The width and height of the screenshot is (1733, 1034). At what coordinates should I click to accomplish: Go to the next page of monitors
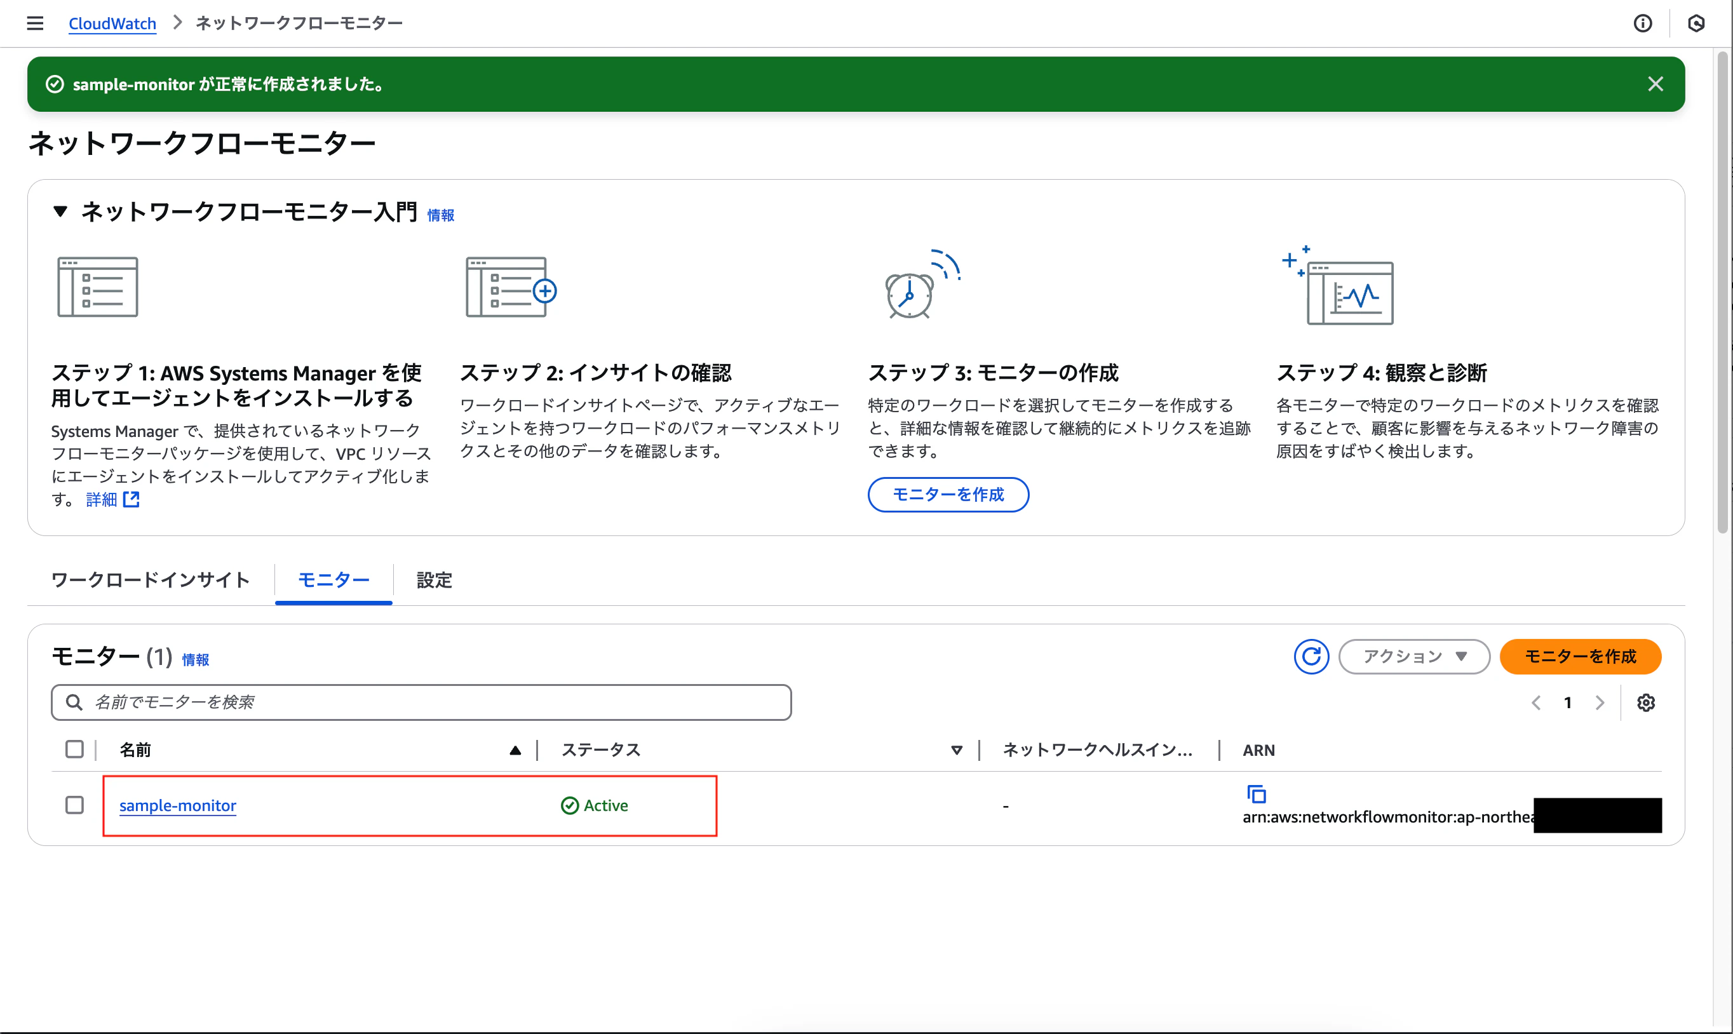click(1599, 703)
